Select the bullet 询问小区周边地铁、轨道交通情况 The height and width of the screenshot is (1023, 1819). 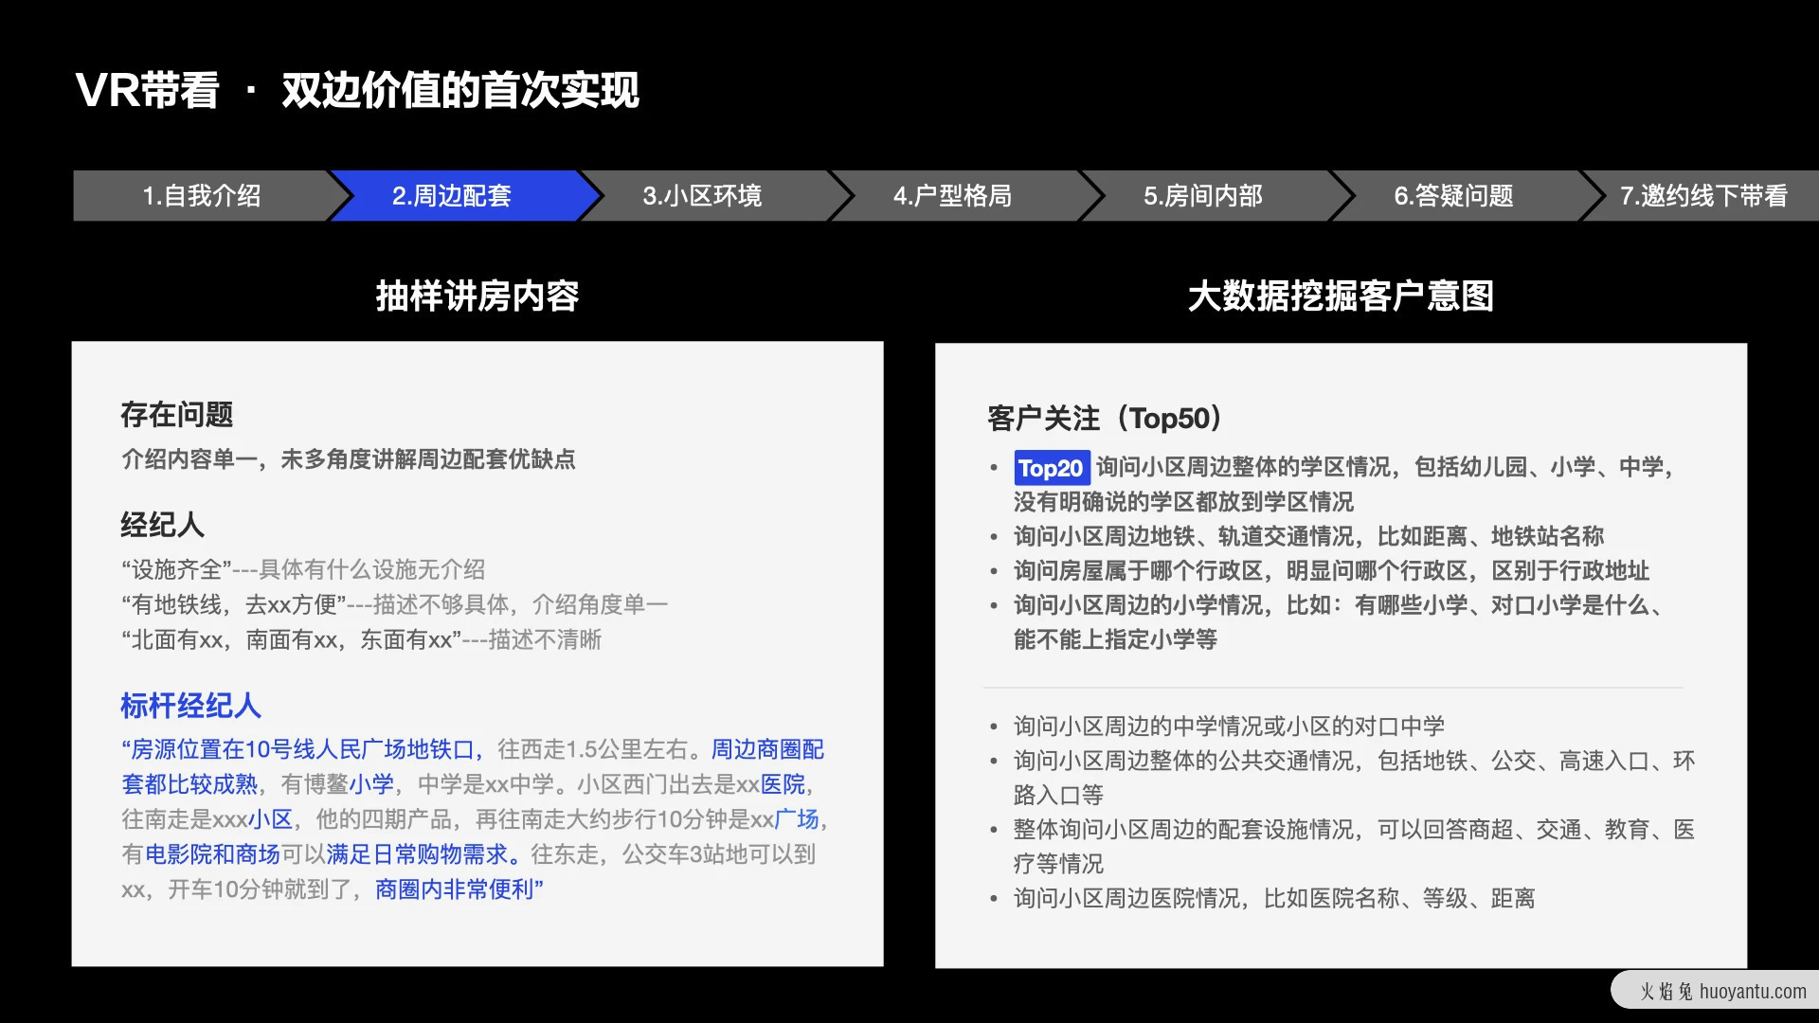point(1308,536)
